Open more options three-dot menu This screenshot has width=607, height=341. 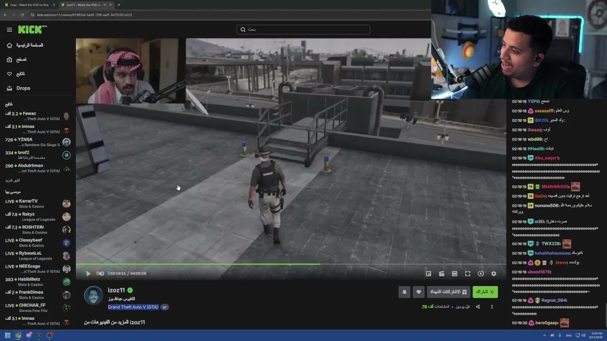pyautogui.click(x=492, y=307)
